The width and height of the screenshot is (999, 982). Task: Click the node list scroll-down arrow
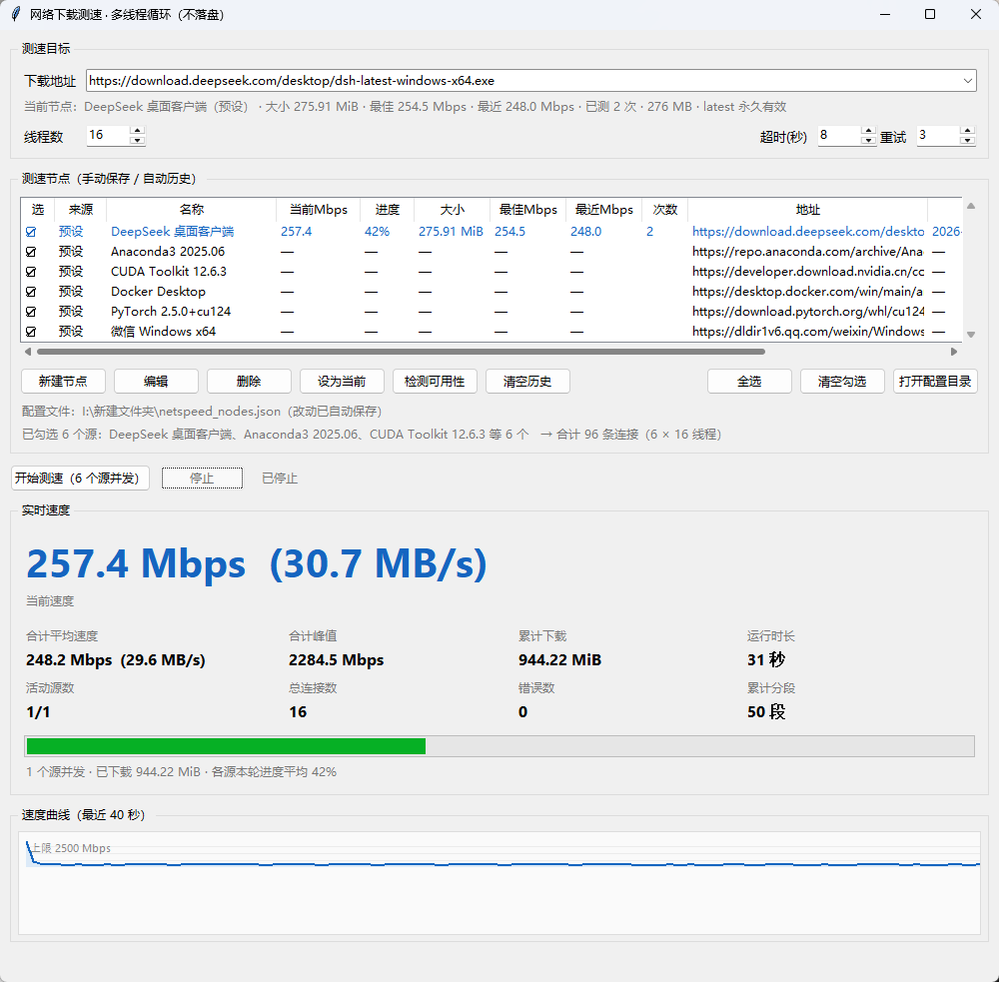click(971, 335)
